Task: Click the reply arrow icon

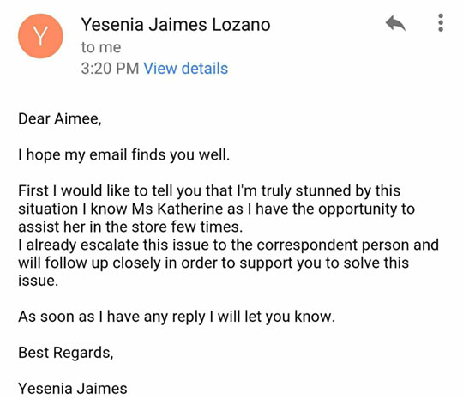Action: tap(395, 23)
